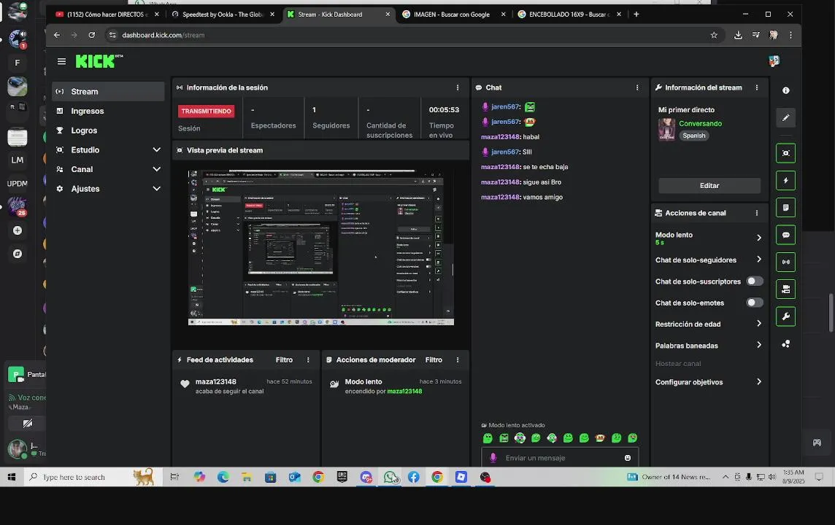Switch to the IMAGEN Google search tab
Screen dimensions: 835x525
coord(452,15)
